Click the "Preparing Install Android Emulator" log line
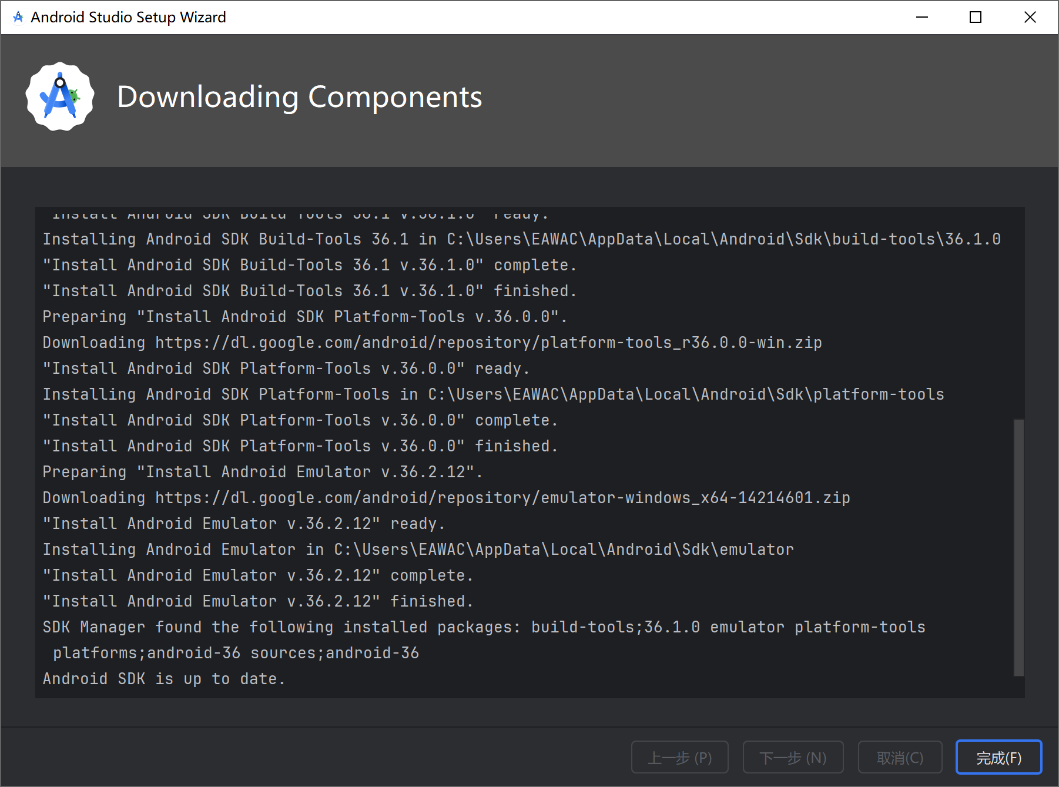 (262, 472)
